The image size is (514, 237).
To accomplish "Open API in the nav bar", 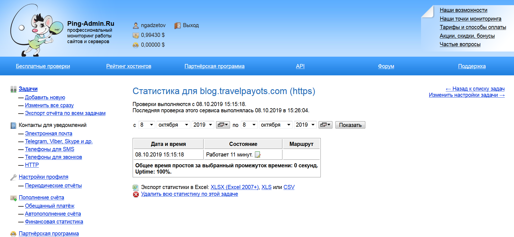I will (300, 66).
